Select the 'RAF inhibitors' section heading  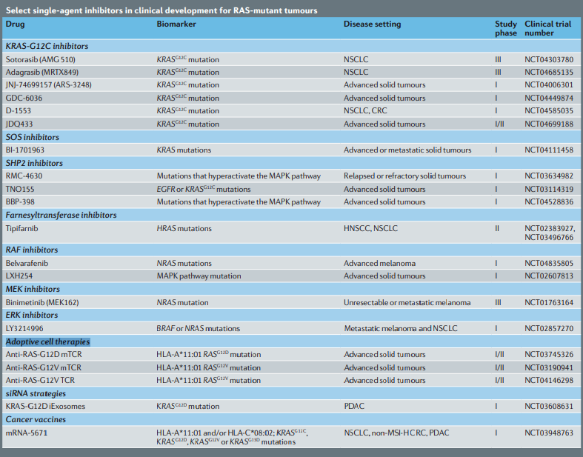click(x=32, y=250)
